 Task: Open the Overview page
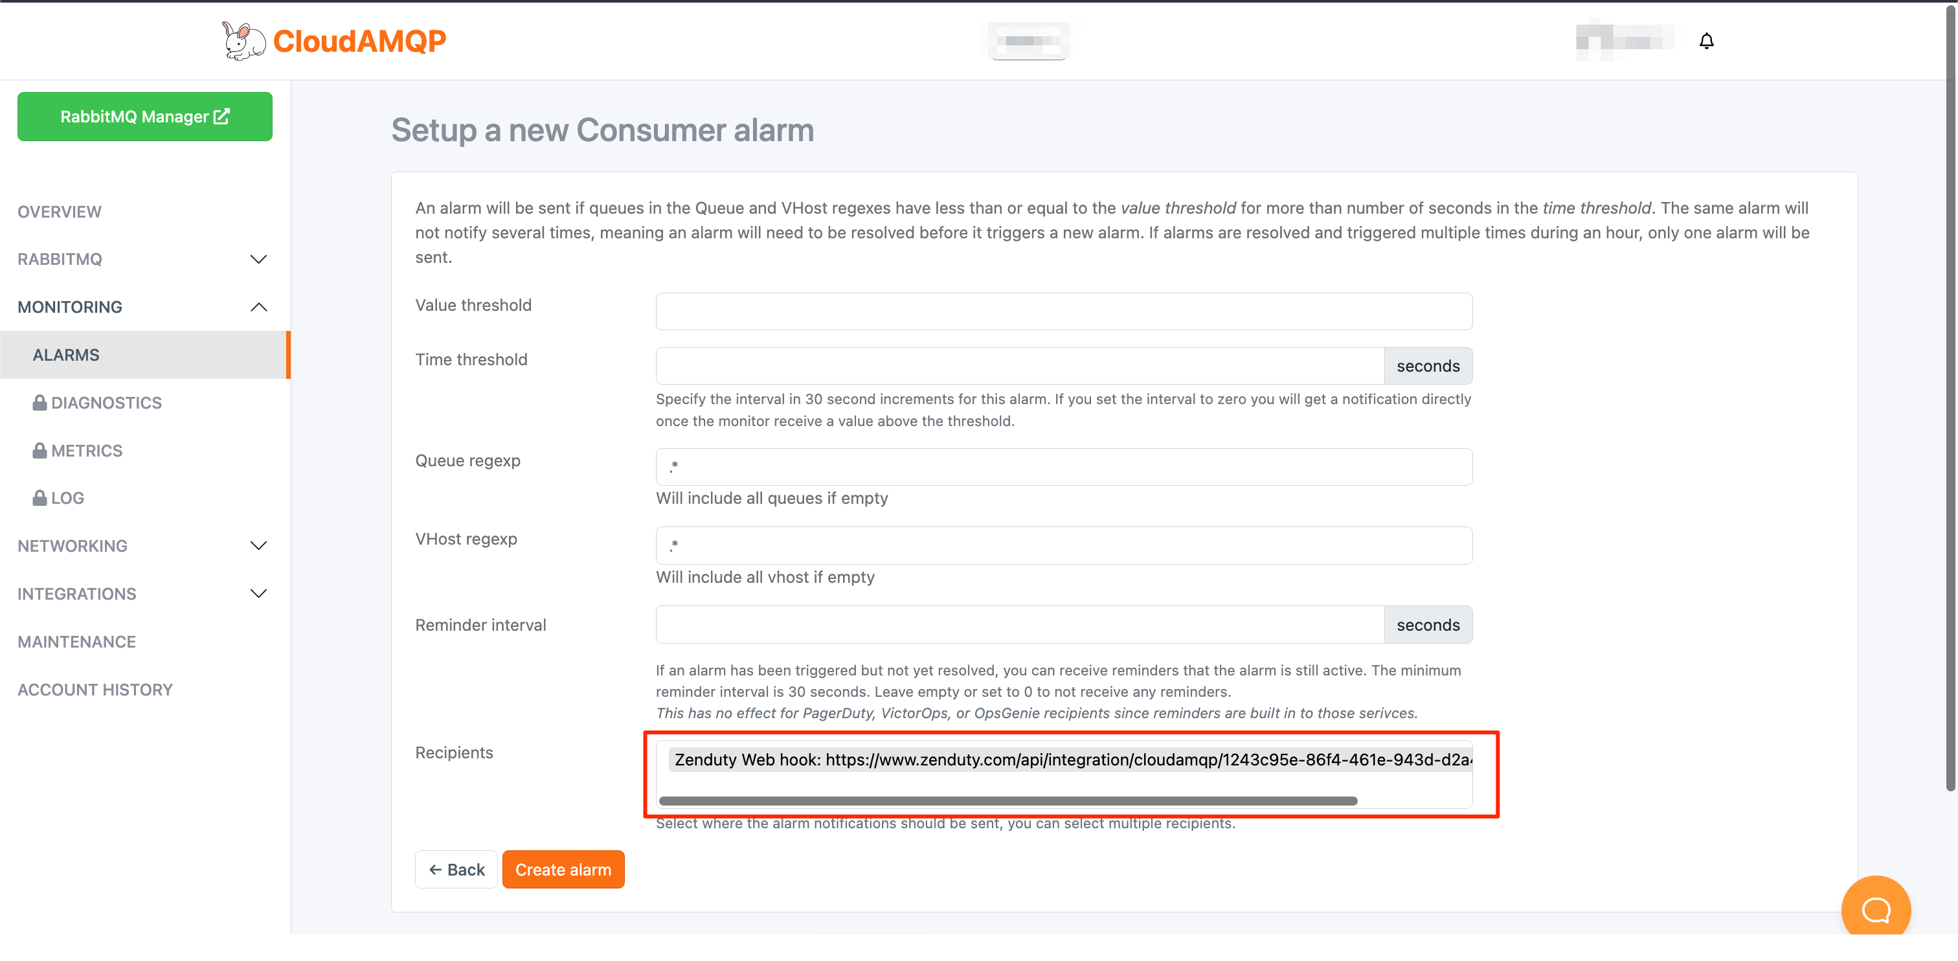click(60, 212)
